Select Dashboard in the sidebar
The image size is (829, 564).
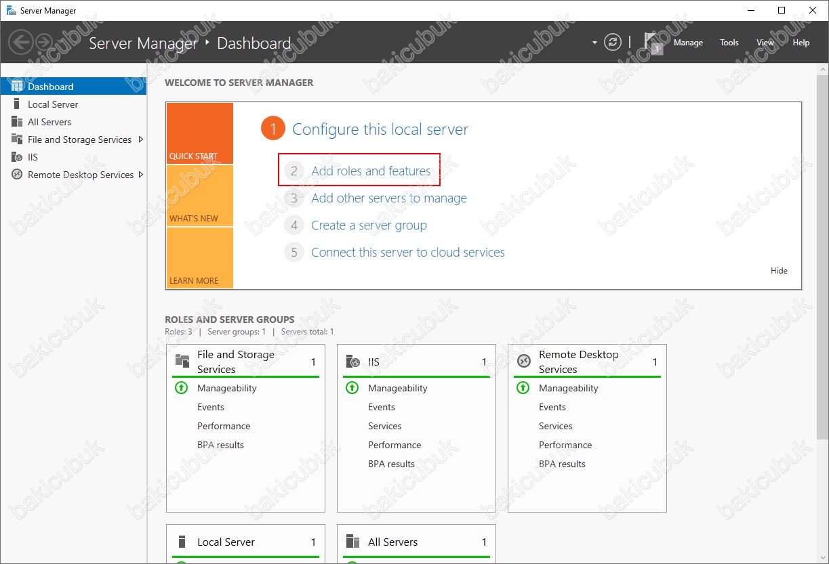coord(73,87)
